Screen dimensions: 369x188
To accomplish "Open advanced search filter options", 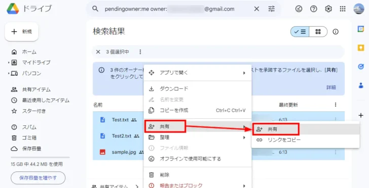I will coord(271,9).
